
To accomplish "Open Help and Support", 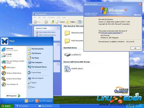I will (x=36, y=78).
